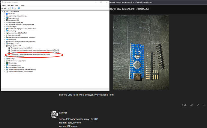Collapse the DESKTOP root computer node
The height and width of the screenshot is (128, 207).
point(2,12)
